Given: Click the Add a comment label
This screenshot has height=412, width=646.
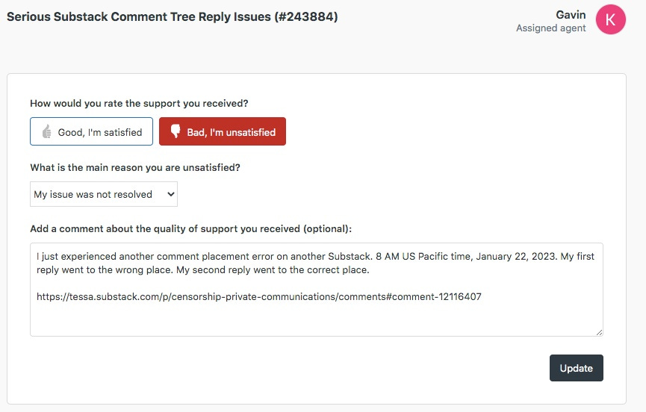Looking at the screenshot, I should (x=190, y=229).
